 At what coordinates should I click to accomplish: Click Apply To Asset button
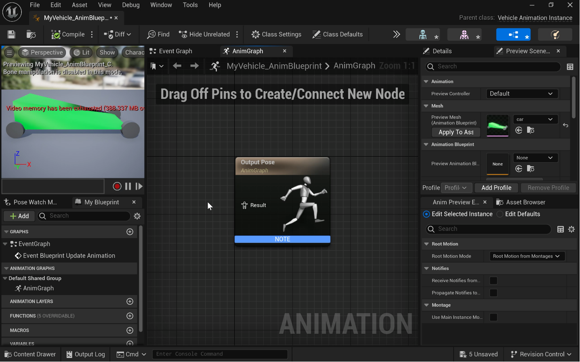click(x=456, y=132)
